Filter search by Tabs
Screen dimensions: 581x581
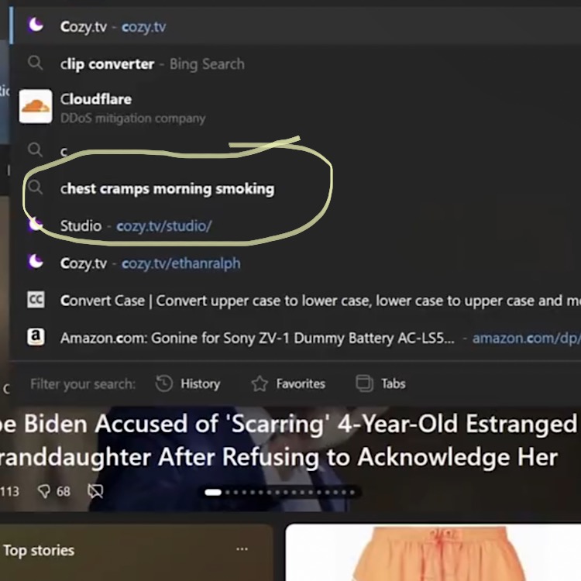pos(380,383)
